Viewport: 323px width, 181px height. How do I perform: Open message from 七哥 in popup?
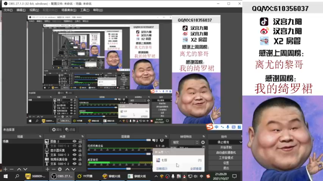[x=178, y=160]
